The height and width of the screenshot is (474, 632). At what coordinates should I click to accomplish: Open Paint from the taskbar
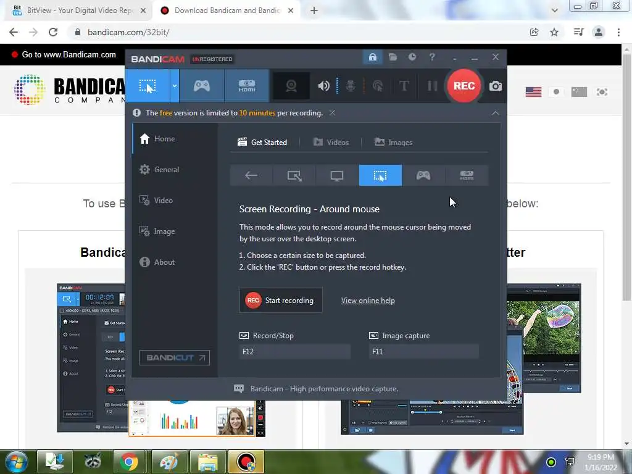coord(169,462)
